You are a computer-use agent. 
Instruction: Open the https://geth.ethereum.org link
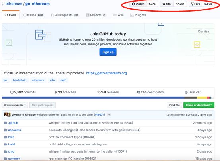pyautogui.click(x=106, y=73)
